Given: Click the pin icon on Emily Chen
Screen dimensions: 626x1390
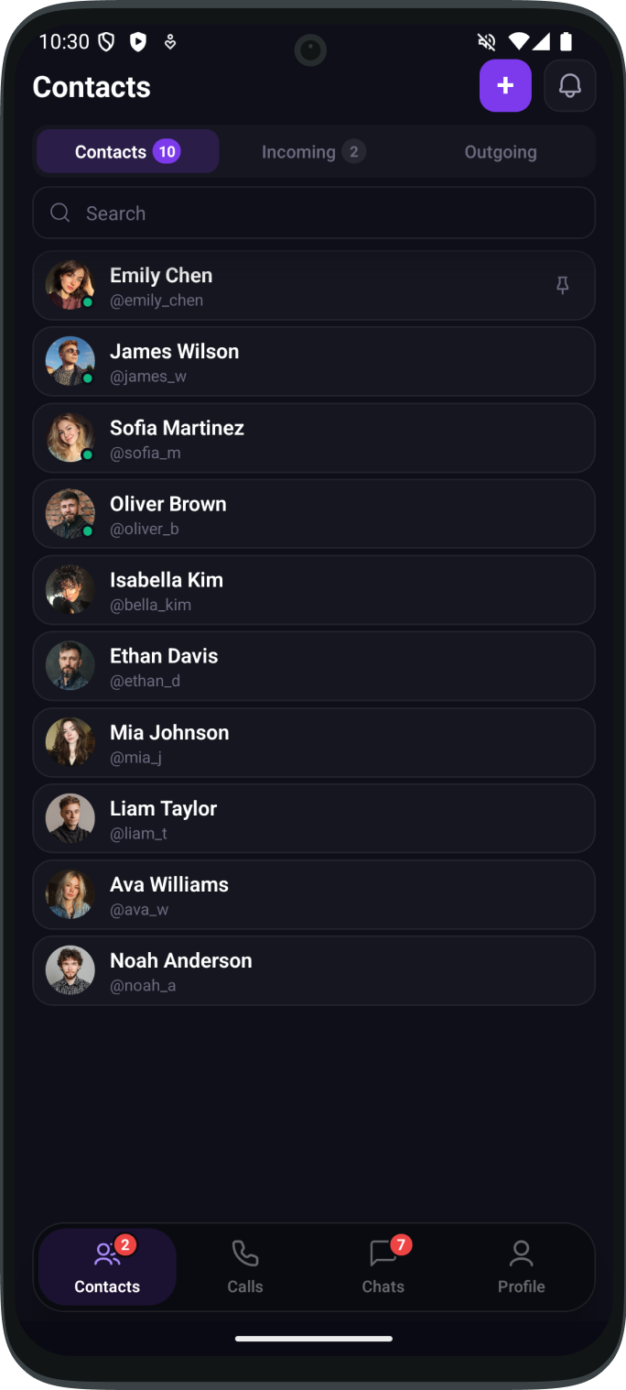Looking at the screenshot, I should [563, 286].
